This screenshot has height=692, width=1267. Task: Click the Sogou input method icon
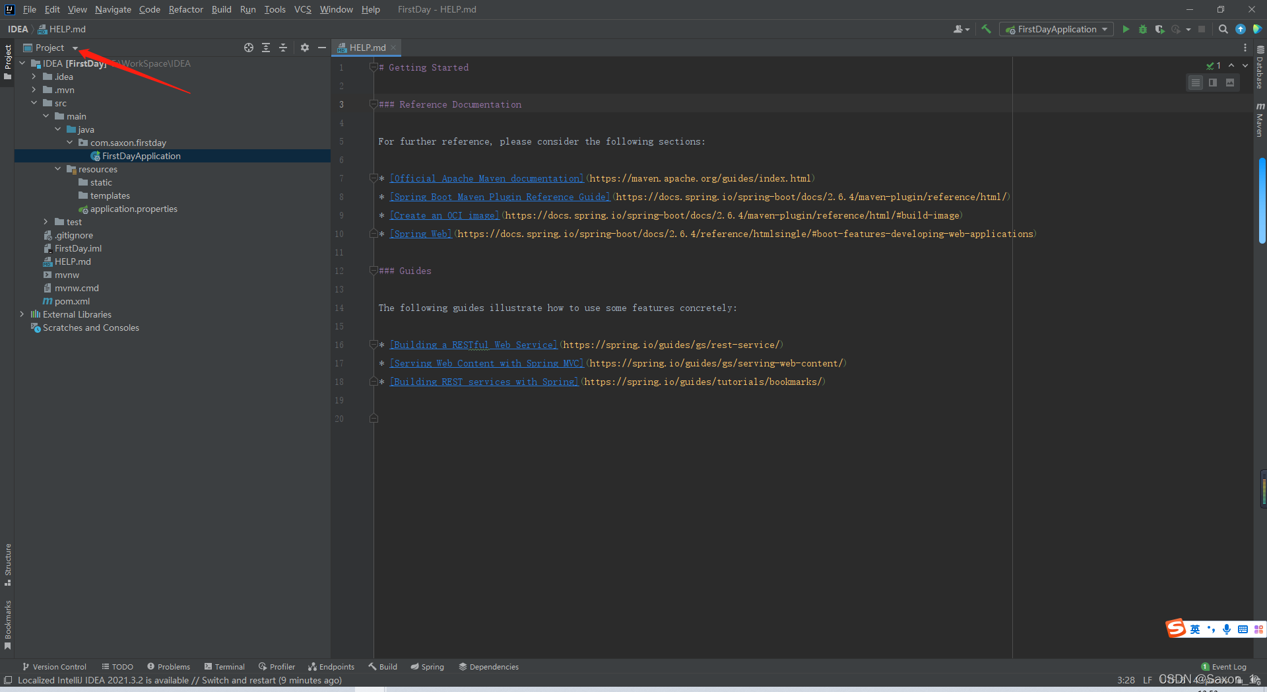(1175, 628)
